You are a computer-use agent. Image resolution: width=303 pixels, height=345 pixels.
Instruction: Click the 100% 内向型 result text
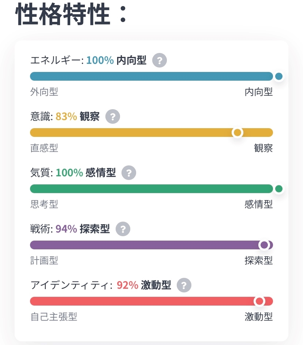click(x=116, y=60)
